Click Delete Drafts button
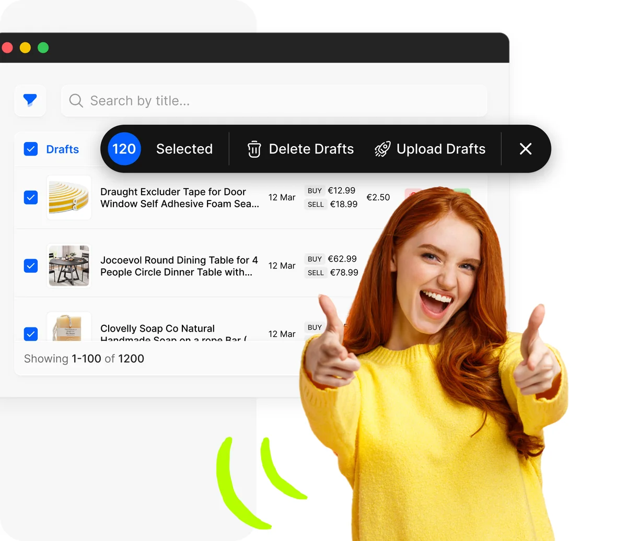 click(x=300, y=149)
